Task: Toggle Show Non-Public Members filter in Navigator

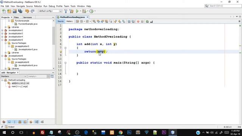Action: (20, 122)
